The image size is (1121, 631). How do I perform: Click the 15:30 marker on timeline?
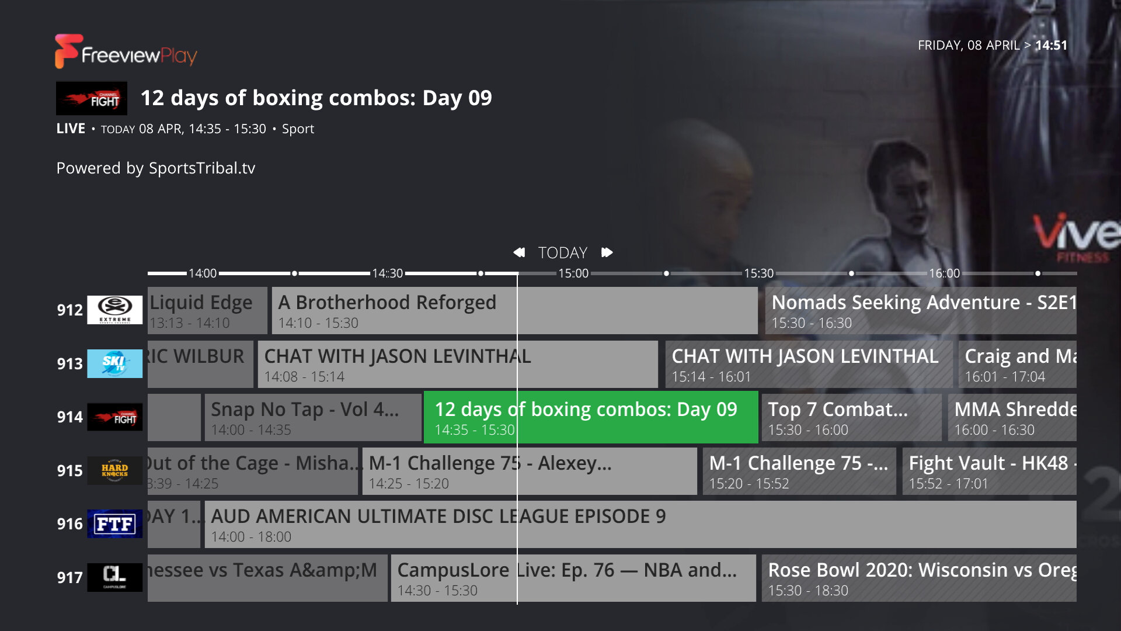[x=758, y=273]
